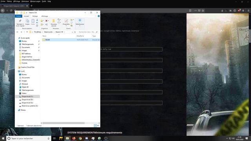Open a new Firefox tab
The width and height of the screenshot is (251, 141).
(31, 6)
